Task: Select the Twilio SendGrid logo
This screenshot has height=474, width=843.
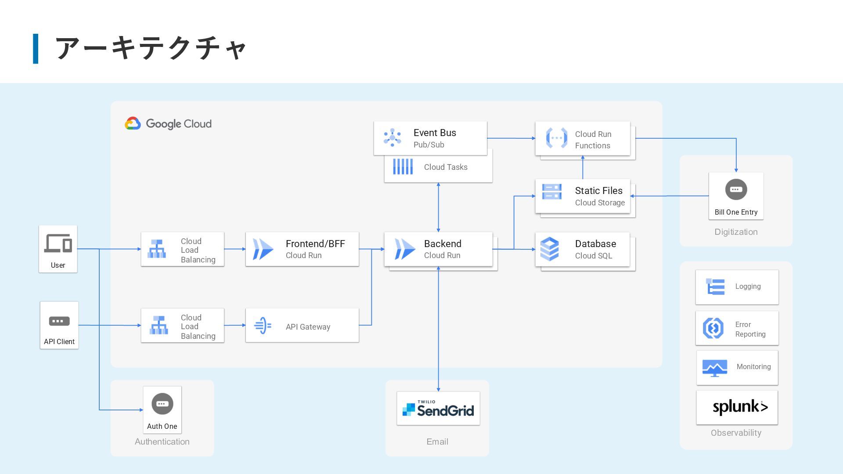Action: (438, 409)
